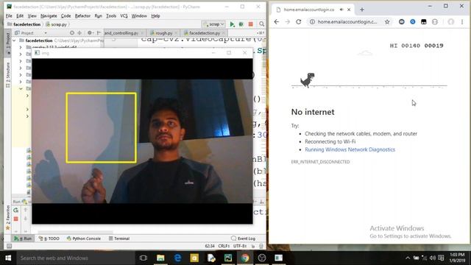Click the Search the web and Windows box
The width and height of the screenshot is (471, 265).
coord(75,258)
